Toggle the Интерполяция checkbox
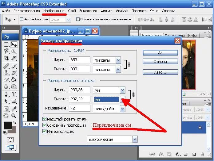This screenshot has width=214, height=161. coord(44,131)
